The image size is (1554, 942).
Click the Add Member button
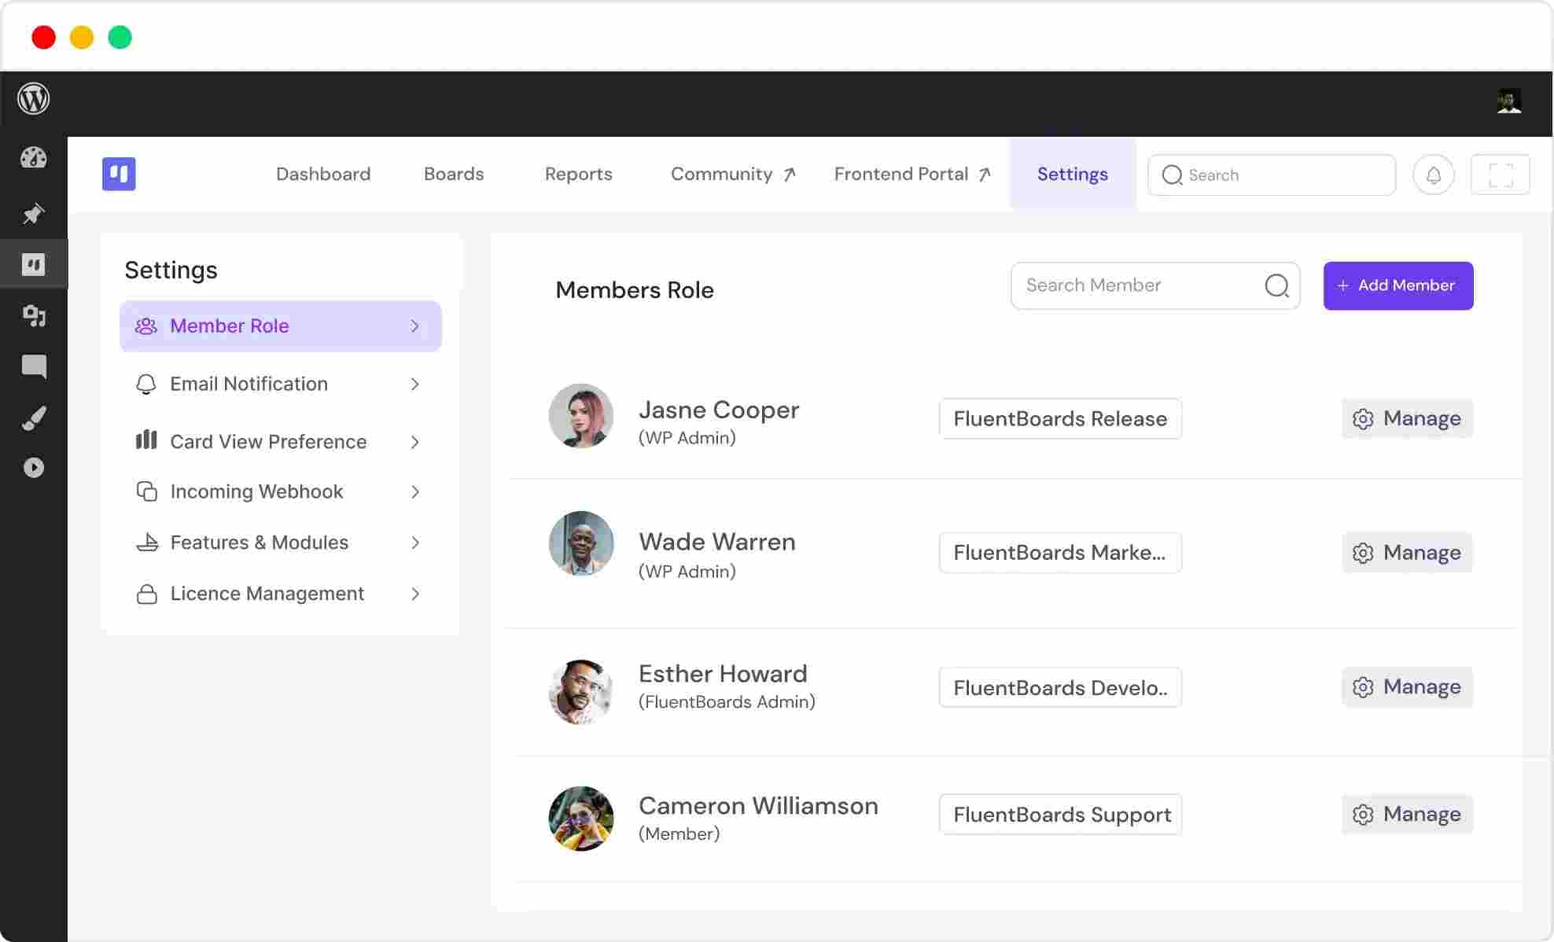coord(1398,285)
